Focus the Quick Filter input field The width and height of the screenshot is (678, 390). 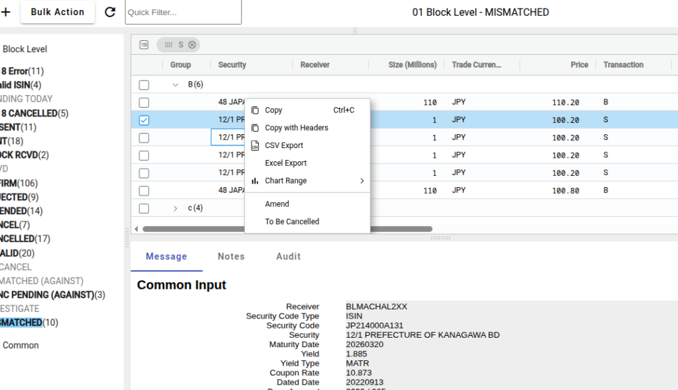click(x=183, y=12)
